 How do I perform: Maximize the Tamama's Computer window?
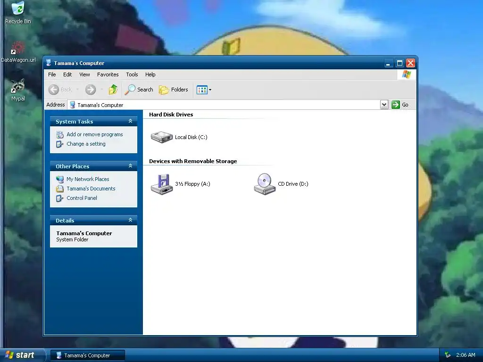click(400, 63)
